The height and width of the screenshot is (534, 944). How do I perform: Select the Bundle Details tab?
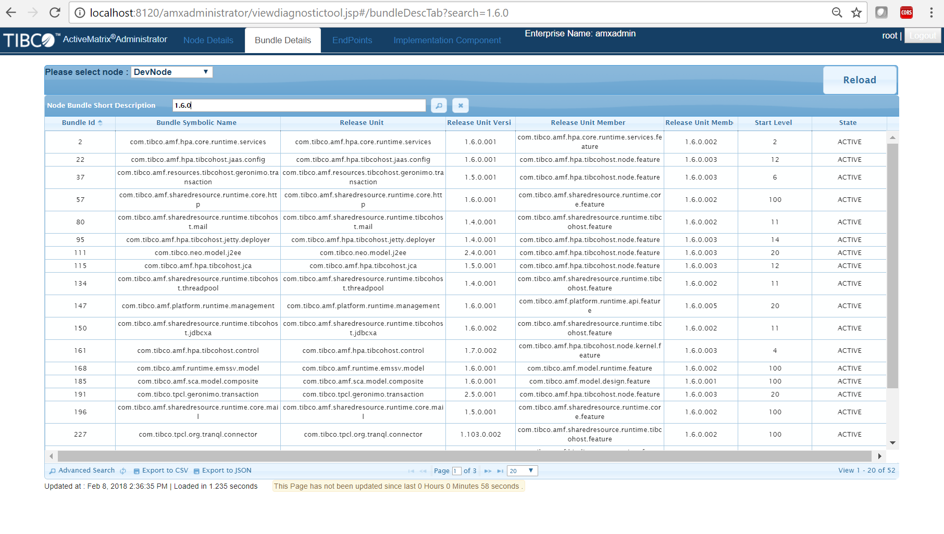[x=283, y=40]
